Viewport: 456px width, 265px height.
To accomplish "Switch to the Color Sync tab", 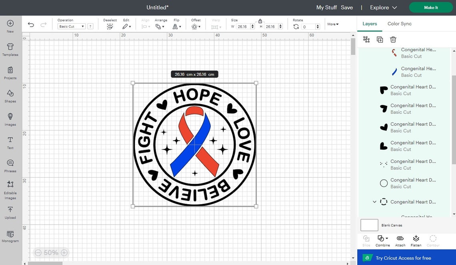I will pos(399,24).
